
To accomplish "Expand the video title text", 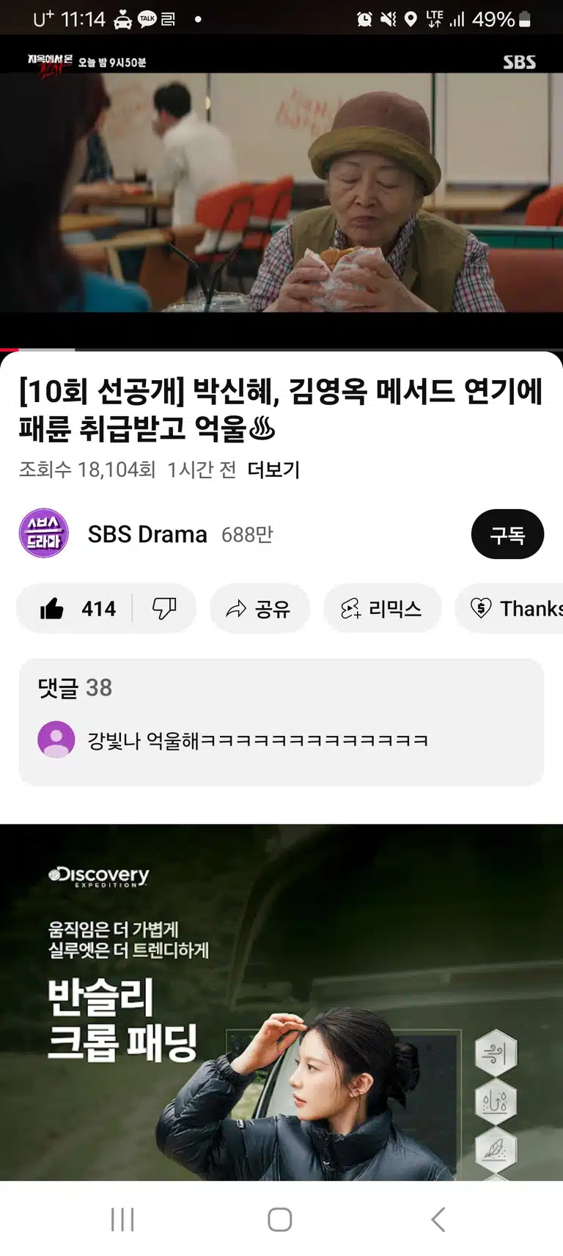I will (x=281, y=409).
